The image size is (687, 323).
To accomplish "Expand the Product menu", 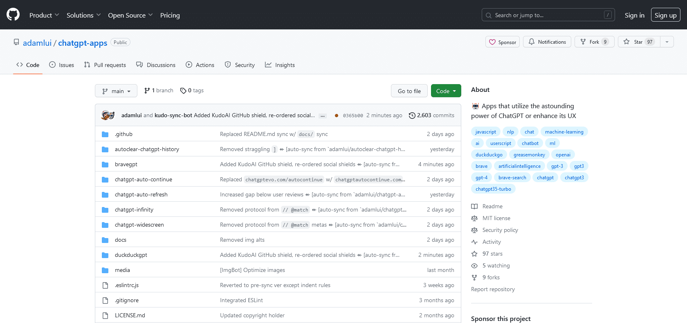I will (x=44, y=15).
